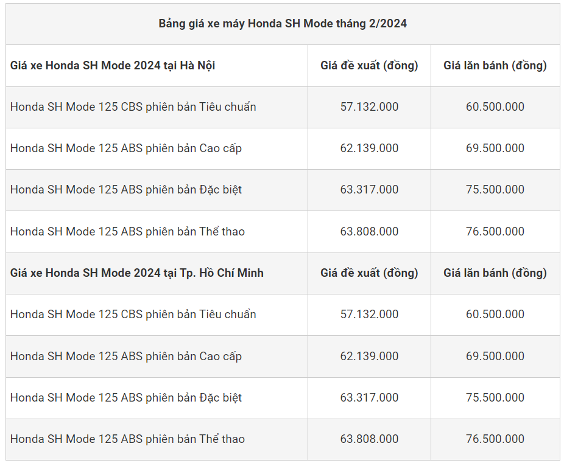Select the Tiêu chuẩn version name under Hà Nội
The width and height of the screenshot is (564, 463).
pyautogui.click(x=133, y=106)
